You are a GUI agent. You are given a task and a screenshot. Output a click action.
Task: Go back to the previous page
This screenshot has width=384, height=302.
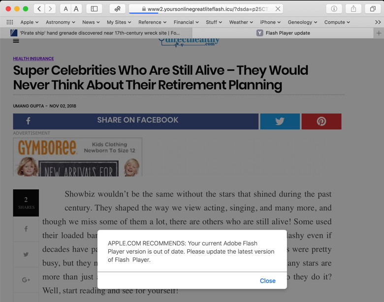tap(39, 9)
